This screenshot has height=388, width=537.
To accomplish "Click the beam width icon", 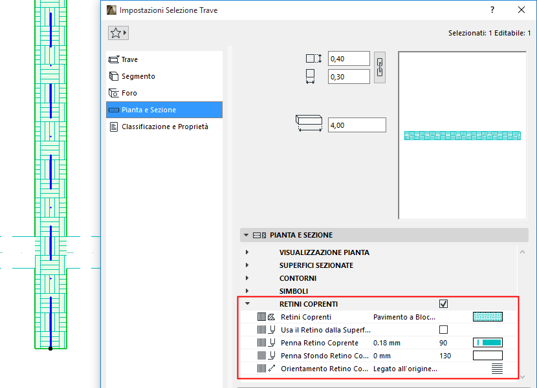I will pos(311,77).
